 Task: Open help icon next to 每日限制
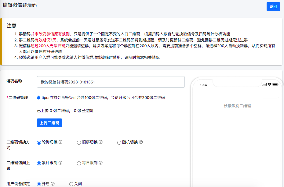[x=100, y=163]
